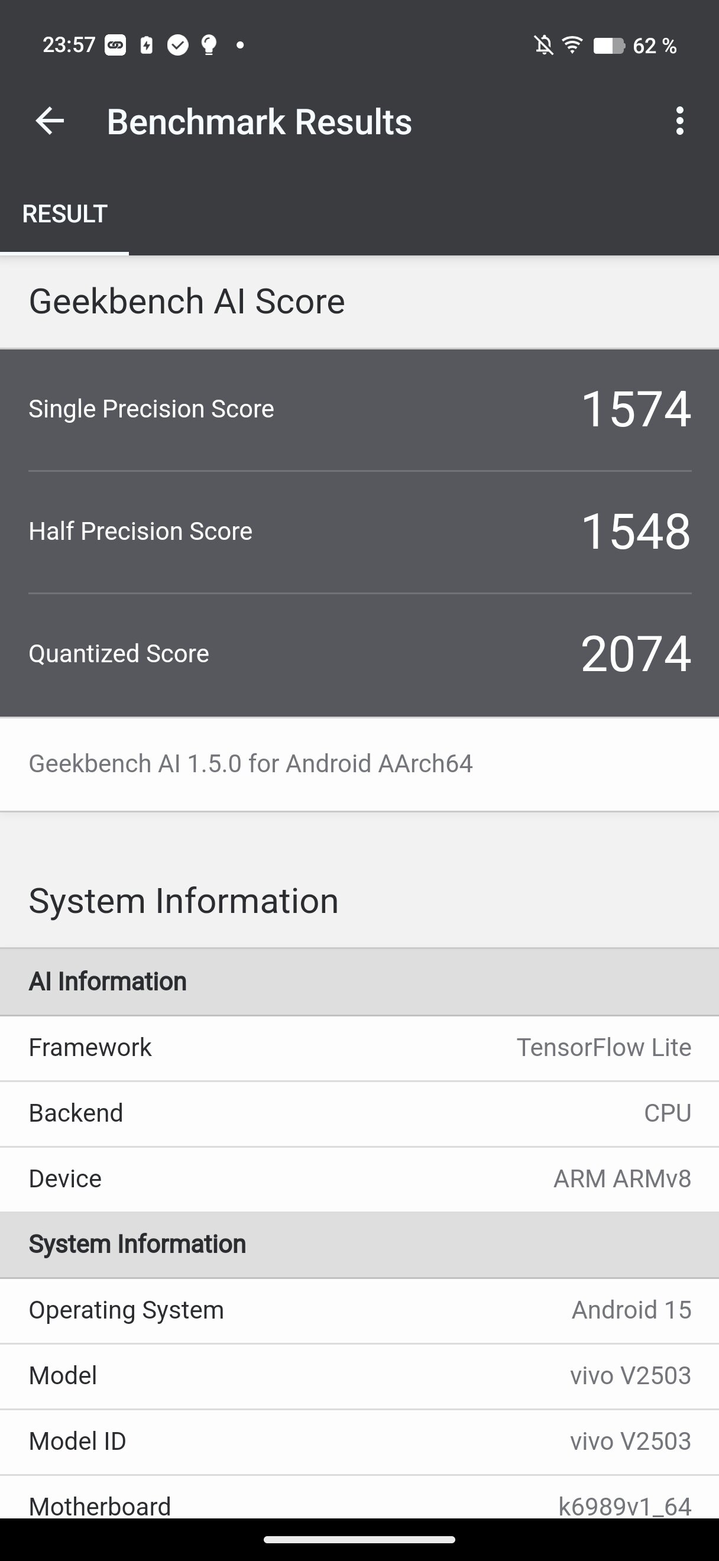Tap the checkmark circle notification icon
Image resolution: width=719 pixels, height=1561 pixels.
[x=177, y=45]
